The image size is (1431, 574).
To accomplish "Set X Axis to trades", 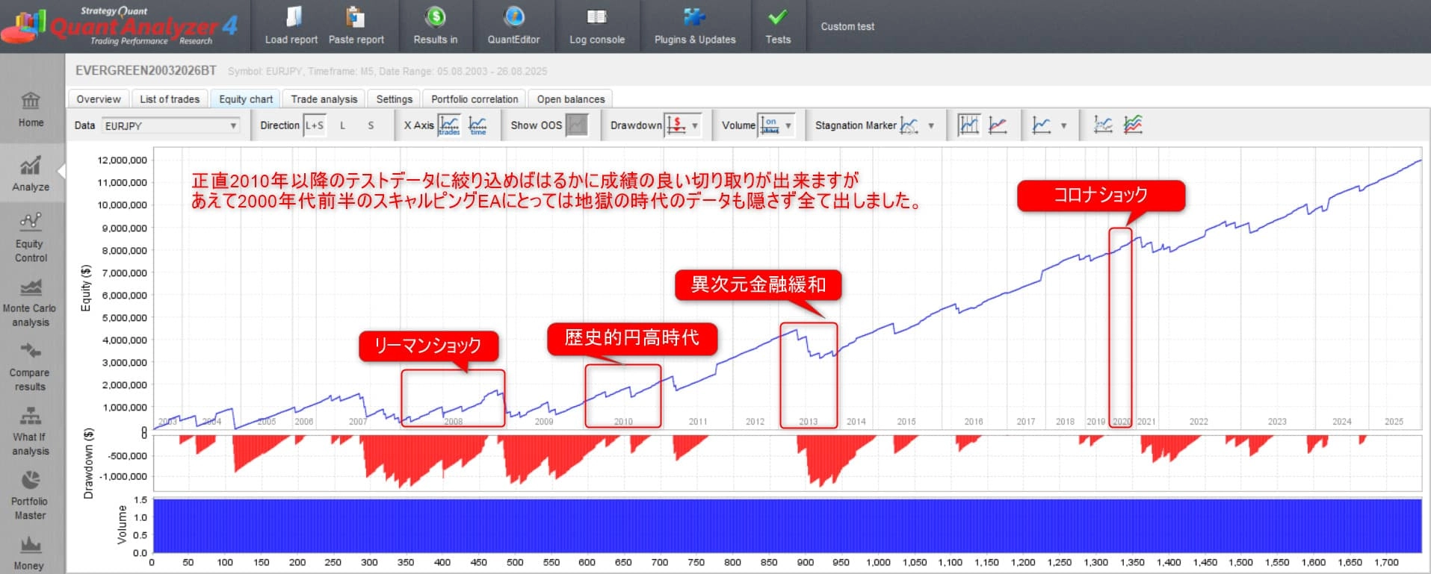I will pyautogui.click(x=449, y=125).
